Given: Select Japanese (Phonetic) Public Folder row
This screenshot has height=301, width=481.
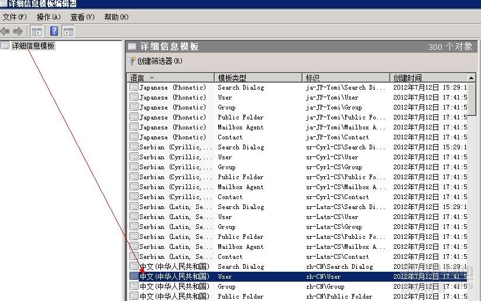Looking at the screenshot, I should coord(297,117).
